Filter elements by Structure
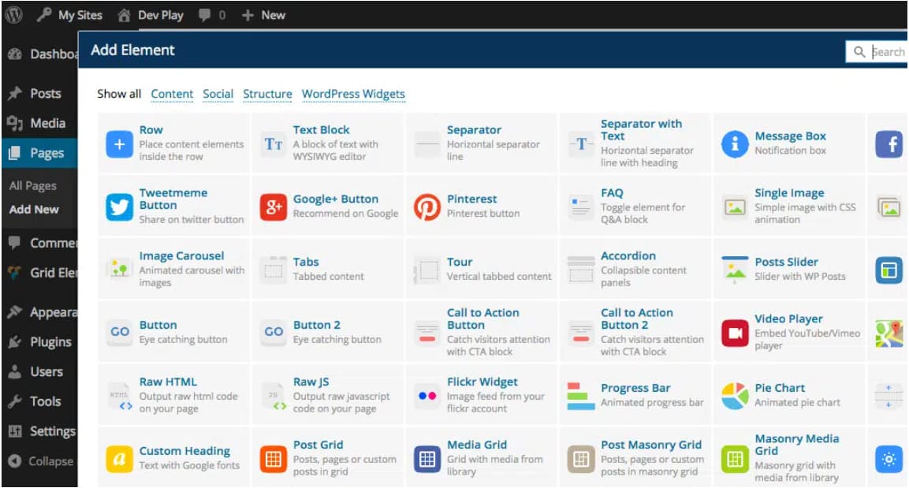This screenshot has width=909, height=488. click(x=267, y=94)
